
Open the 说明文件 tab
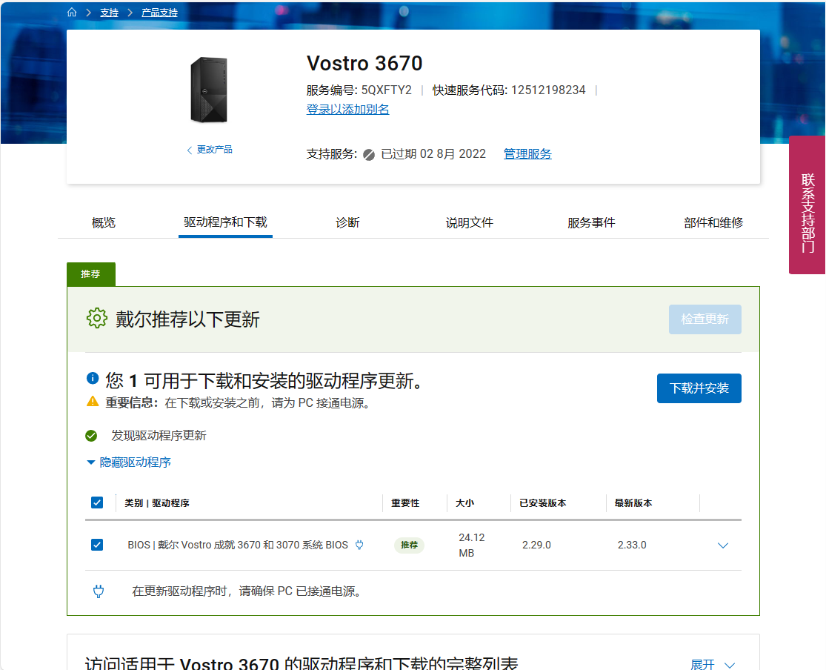pos(470,222)
